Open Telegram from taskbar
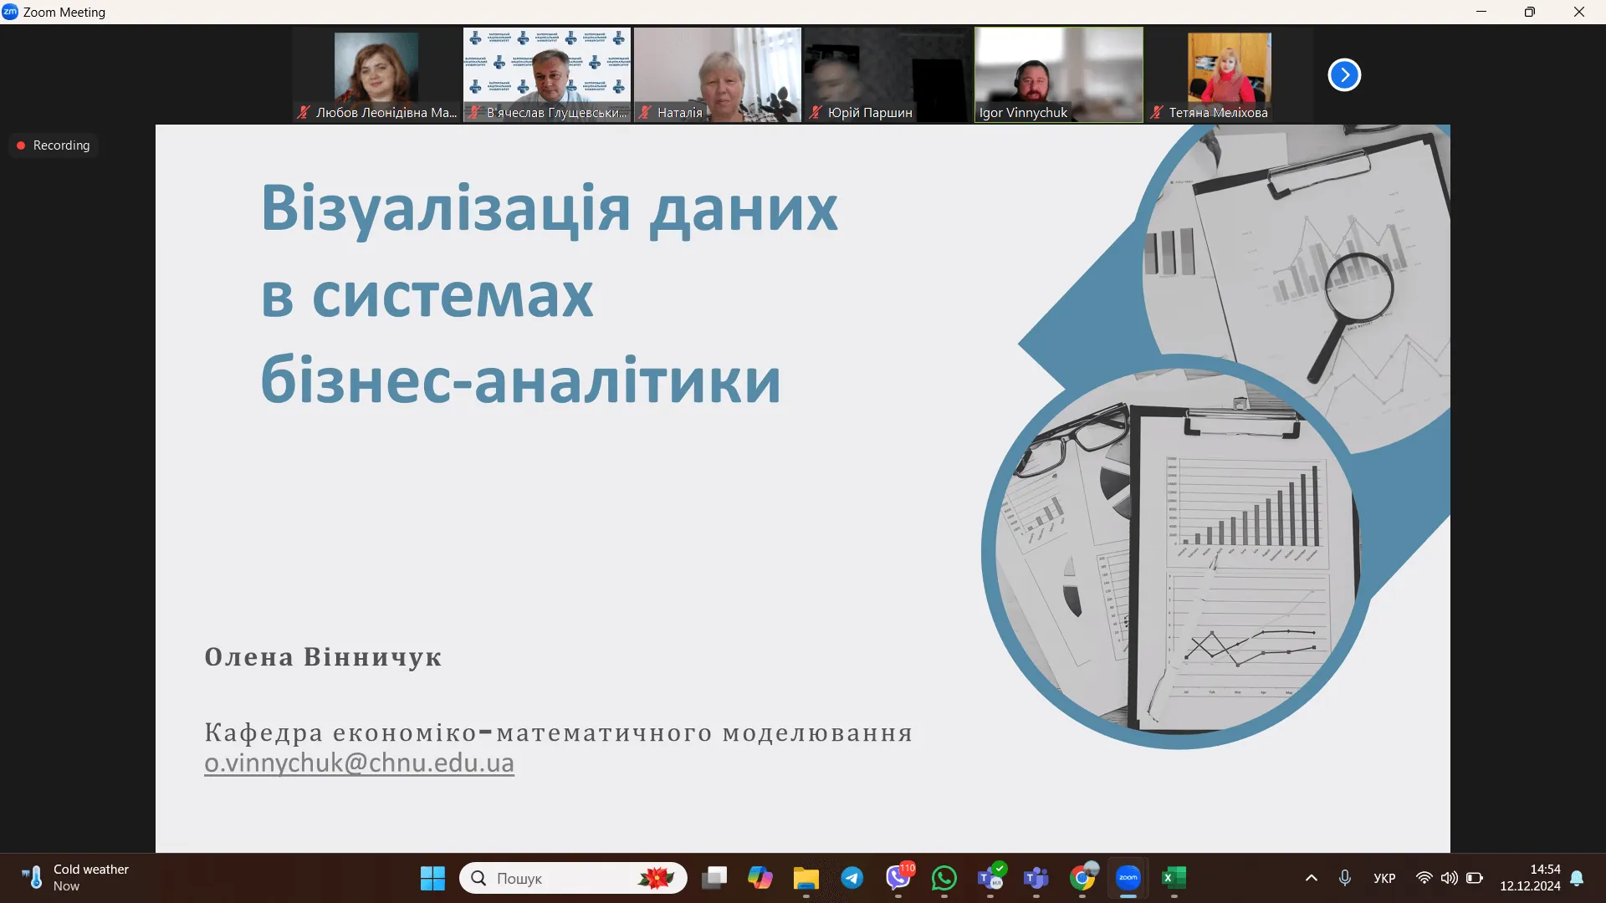Viewport: 1606px width, 903px height. tap(852, 878)
